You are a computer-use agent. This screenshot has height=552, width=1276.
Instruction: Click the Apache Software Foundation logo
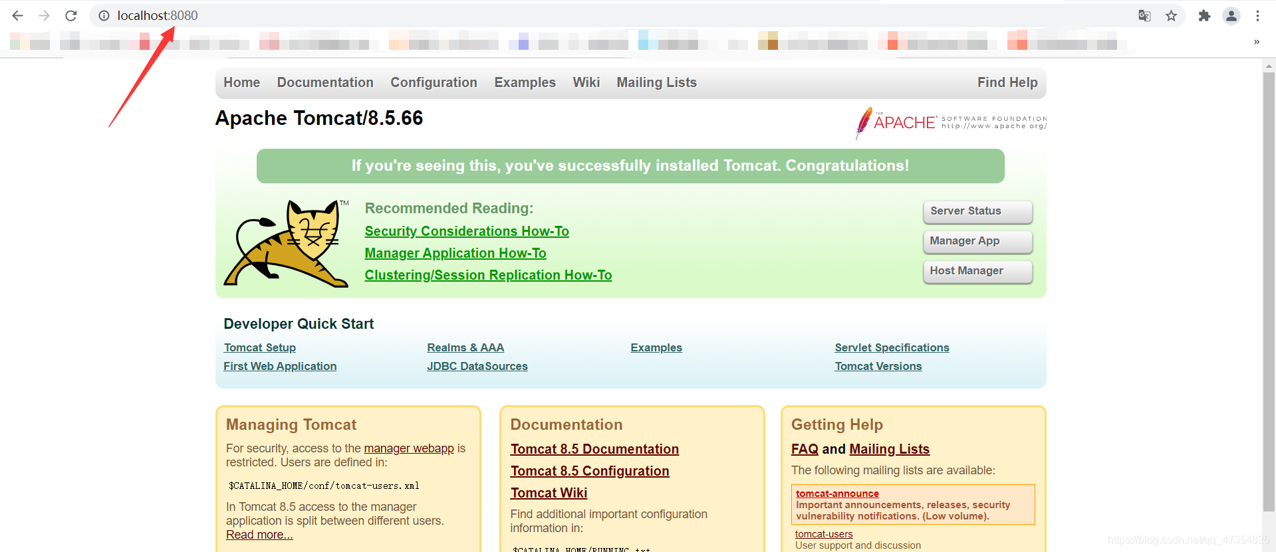(951, 123)
